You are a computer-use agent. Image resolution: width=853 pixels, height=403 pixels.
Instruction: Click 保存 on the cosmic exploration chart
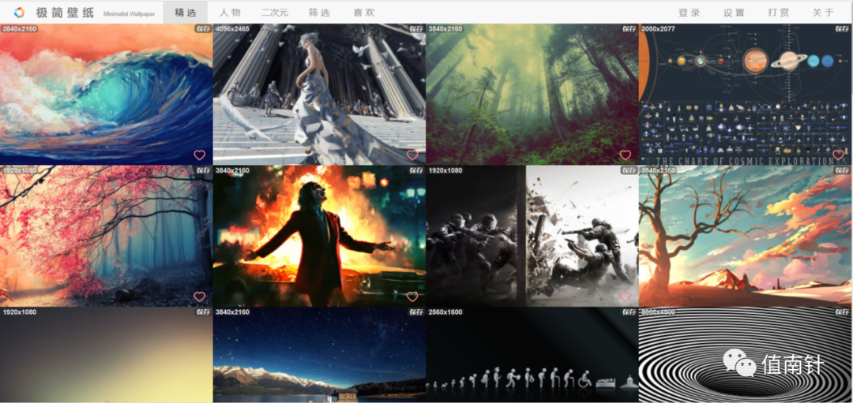click(x=842, y=28)
